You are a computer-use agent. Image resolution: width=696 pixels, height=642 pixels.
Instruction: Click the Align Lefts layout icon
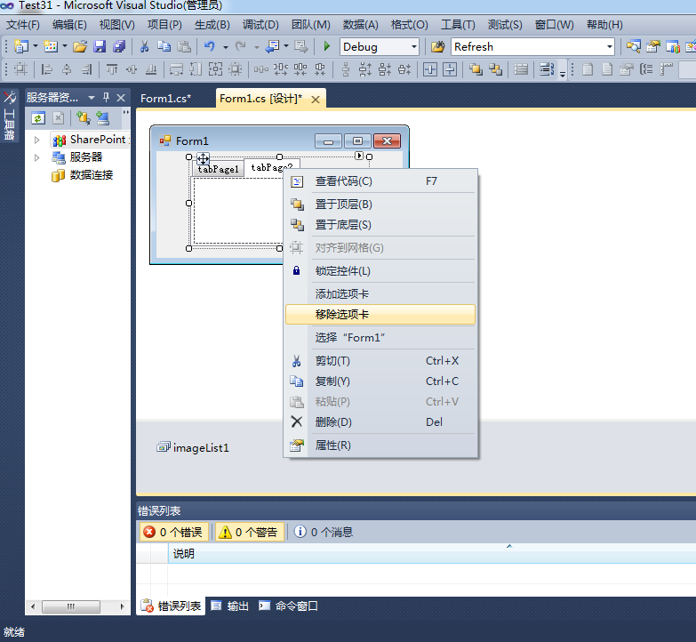pyautogui.click(x=46, y=69)
